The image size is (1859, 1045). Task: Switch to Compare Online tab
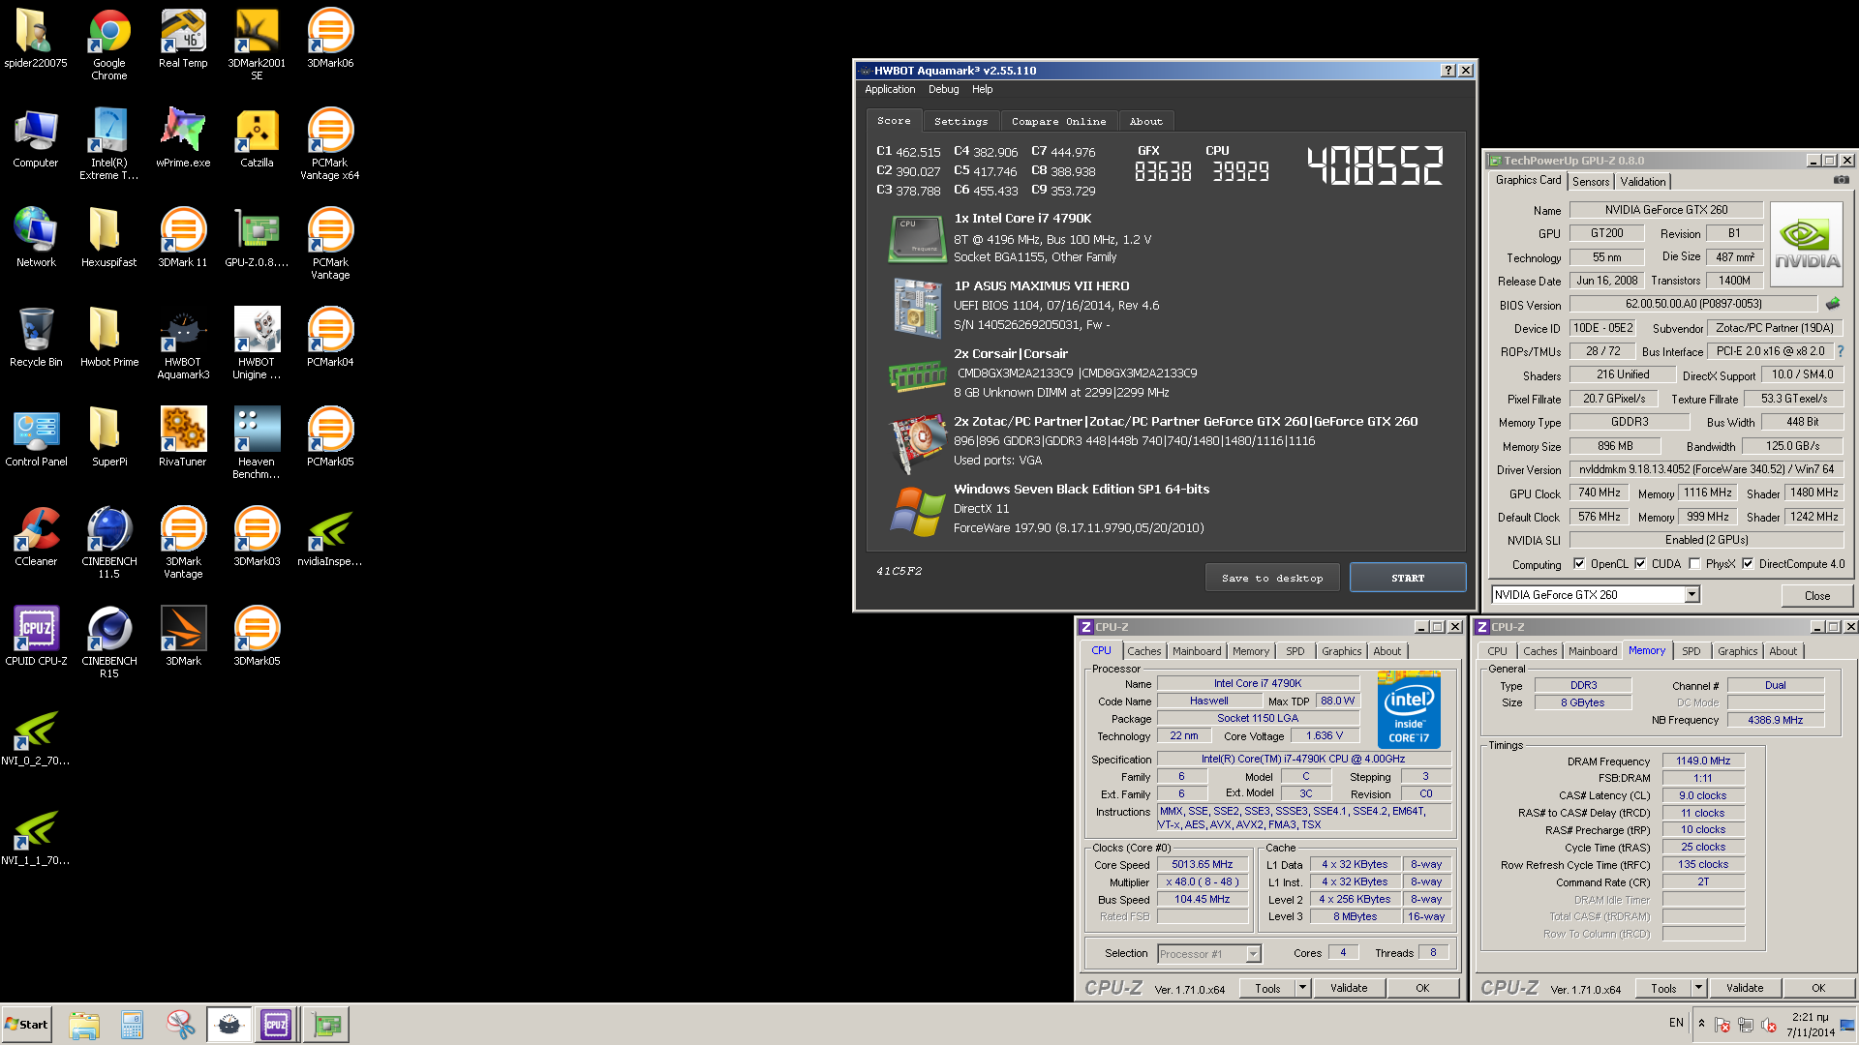1058,122
